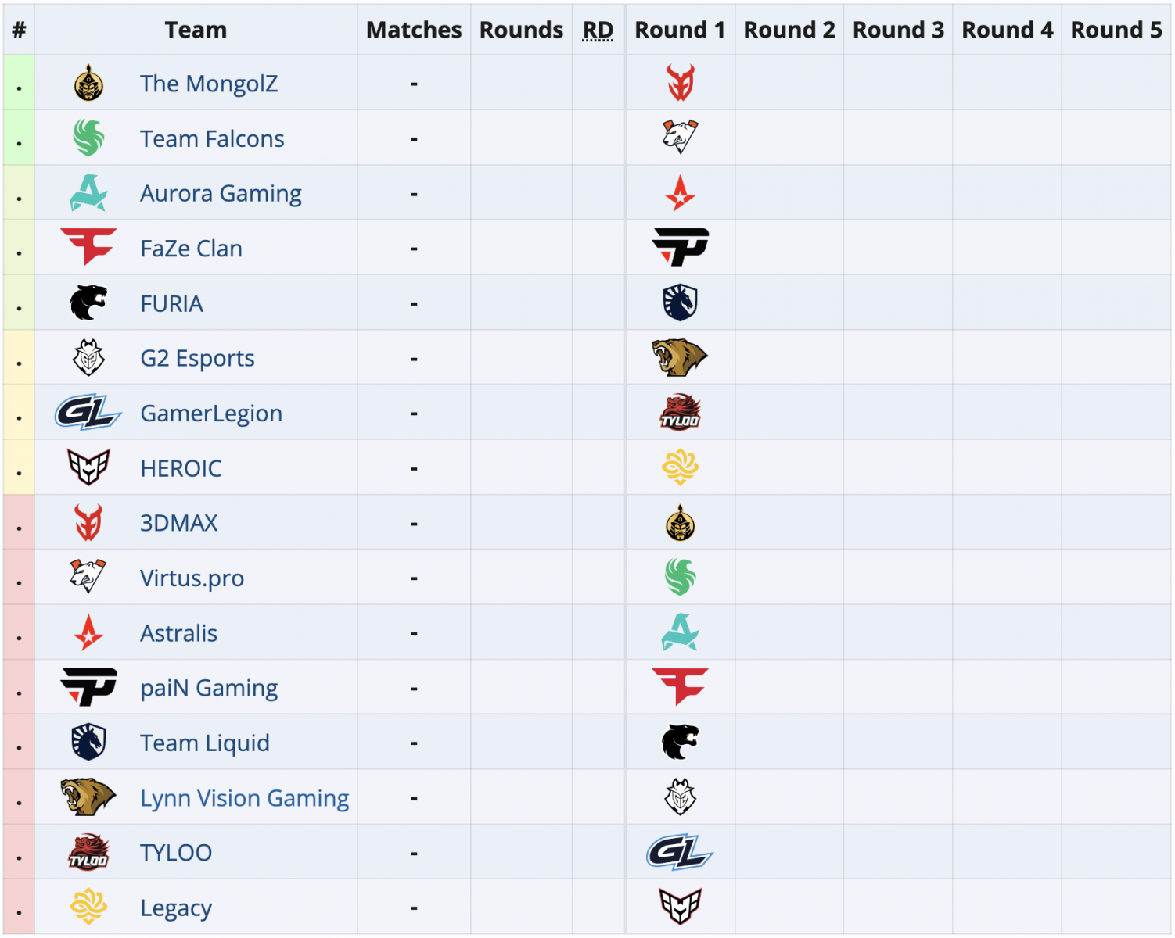The image size is (1175, 938).
Task: Click the Astralis logo in Team column
Action: pyautogui.click(x=88, y=632)
